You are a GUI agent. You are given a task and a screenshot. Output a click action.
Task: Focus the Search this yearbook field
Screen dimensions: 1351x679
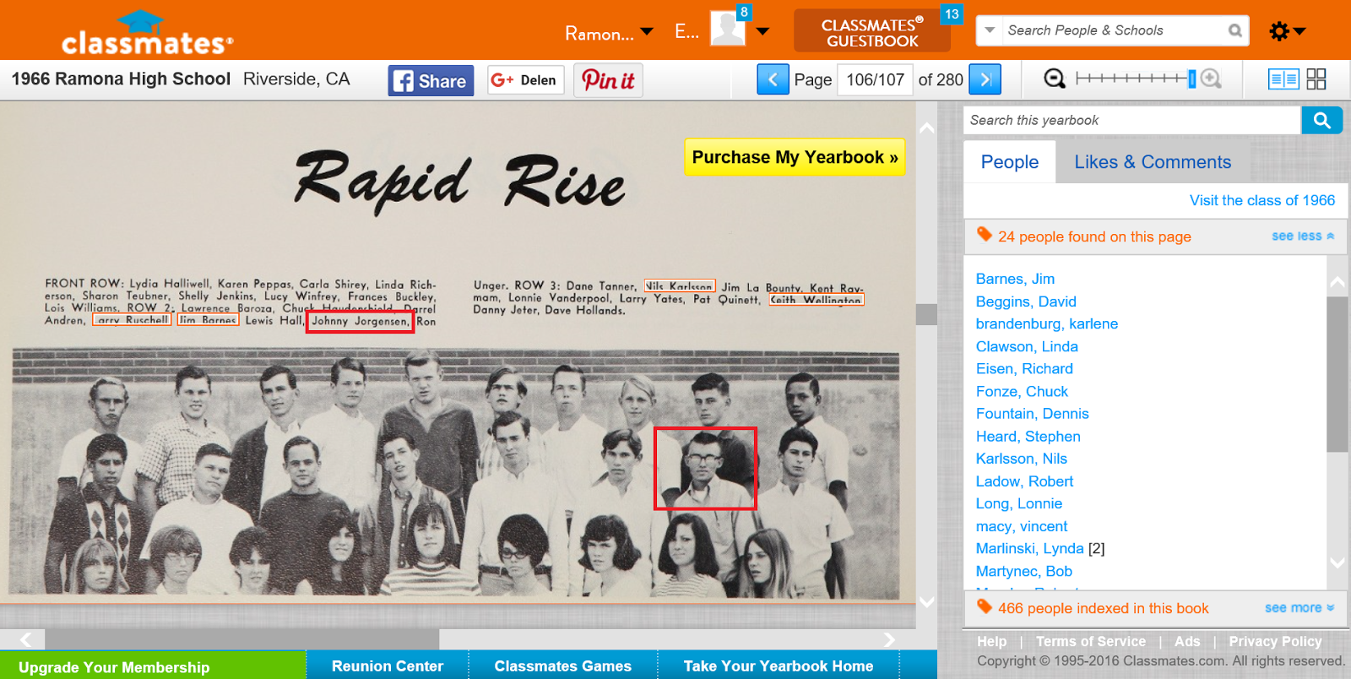coord(1131,120)
